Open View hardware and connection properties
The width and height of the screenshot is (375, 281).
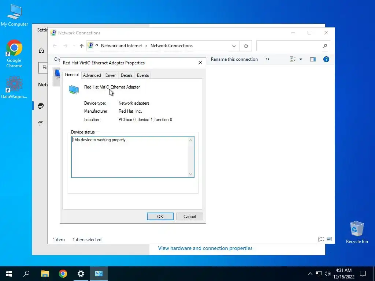(x=205, y=248)
